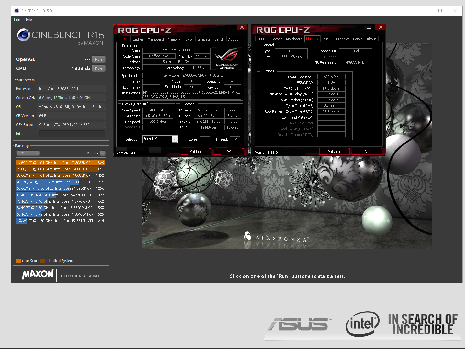465x349 pixels.
Task: Click the DRAM Frequency value 1699.6 MHz
Action: click(331, 77)
